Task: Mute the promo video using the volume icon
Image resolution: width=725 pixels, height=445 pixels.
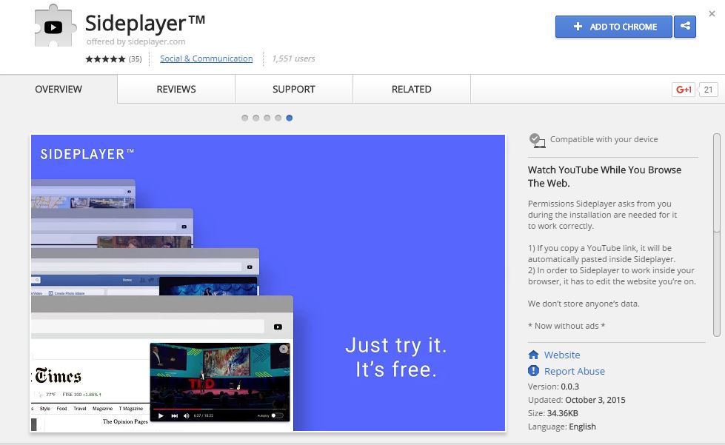Action: (186, 415)
